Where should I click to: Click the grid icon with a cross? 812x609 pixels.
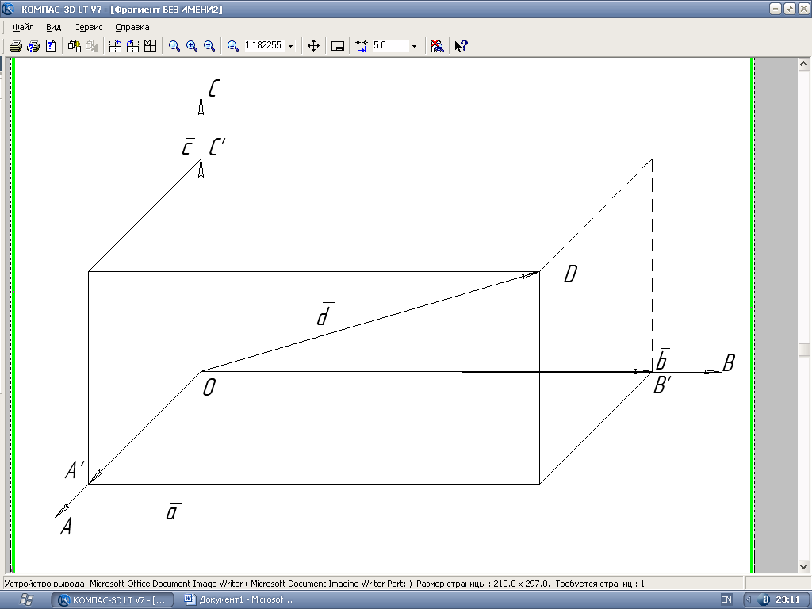tap(150, 46)
